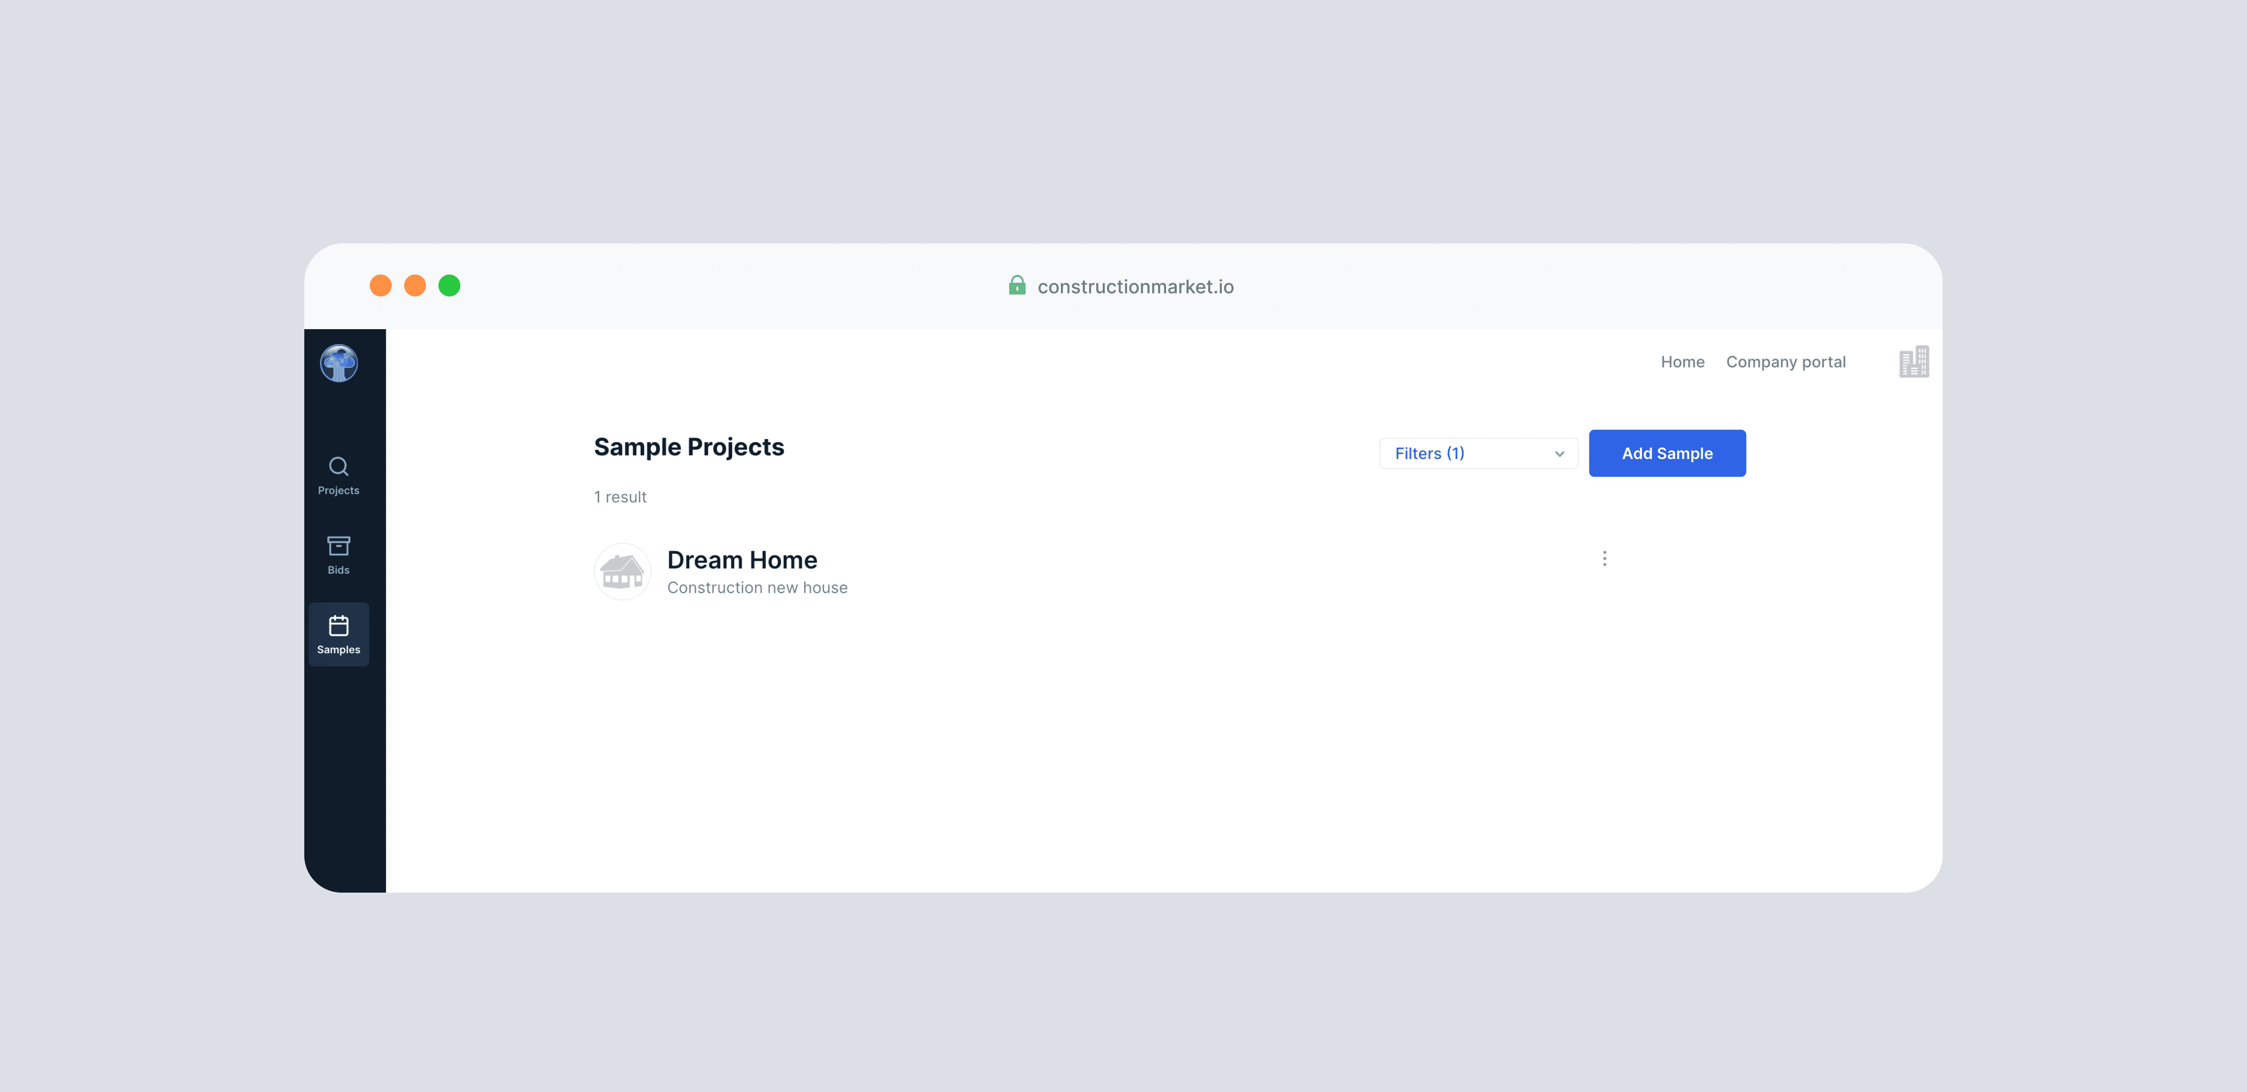This screenshot has width=2247, height=1092.
Task: Navigate to the Home link
Action: (x=1682, y=362)
